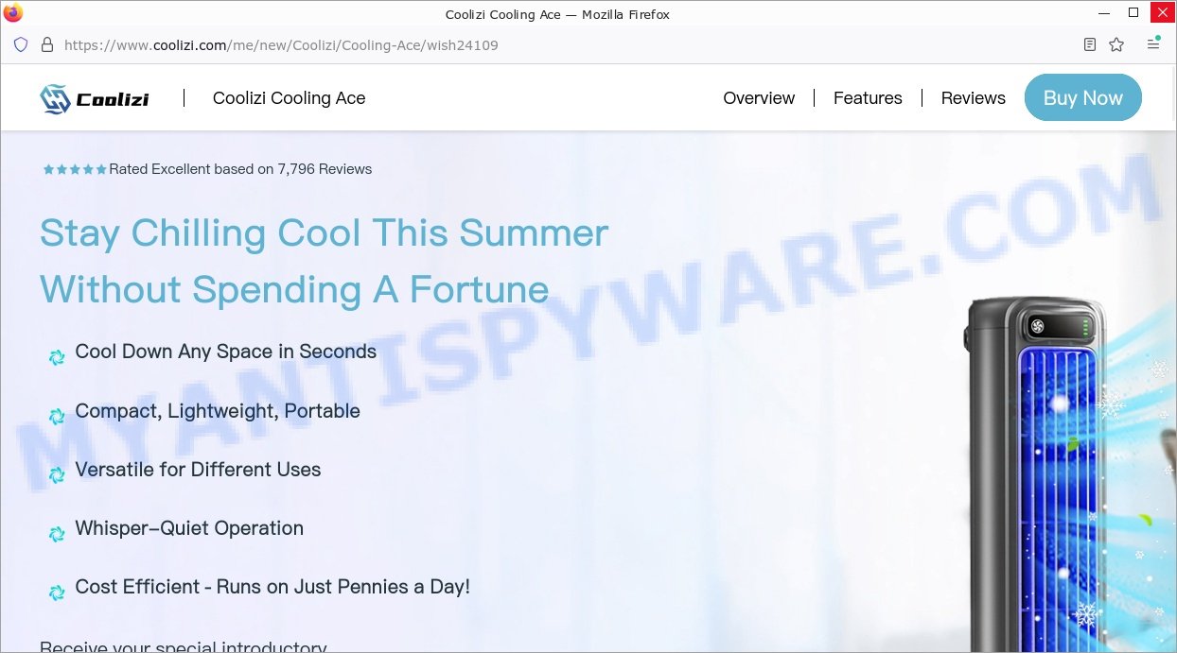The height and width of the screenshot is (653, 1177).
Task: Click bullet icon beside Versatile for Different Uses
Action: click(57, 475)
